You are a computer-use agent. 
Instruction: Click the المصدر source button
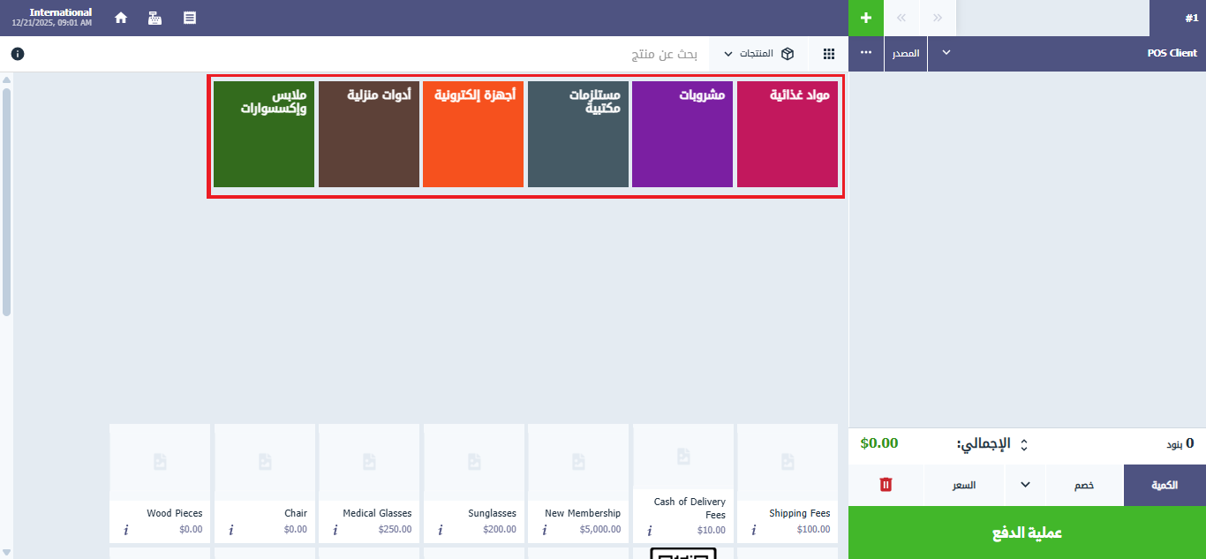click(x=905, y=54)
